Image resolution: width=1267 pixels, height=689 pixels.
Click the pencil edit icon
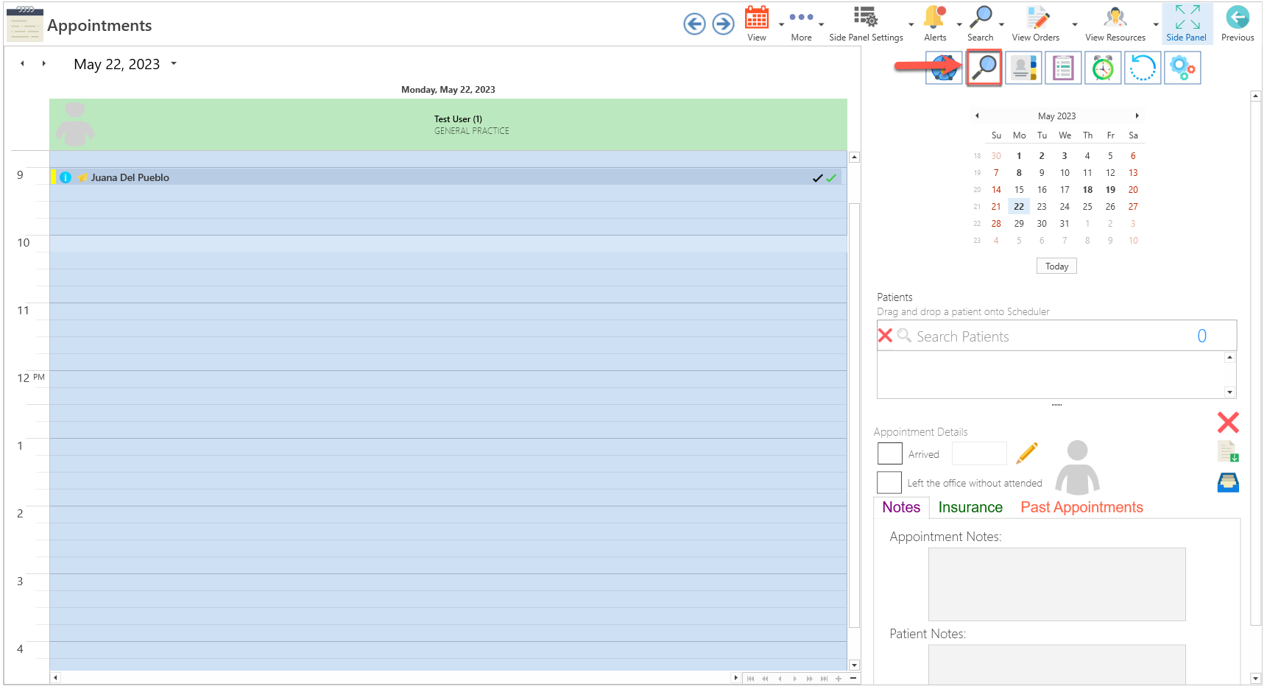coord(1027,453)
